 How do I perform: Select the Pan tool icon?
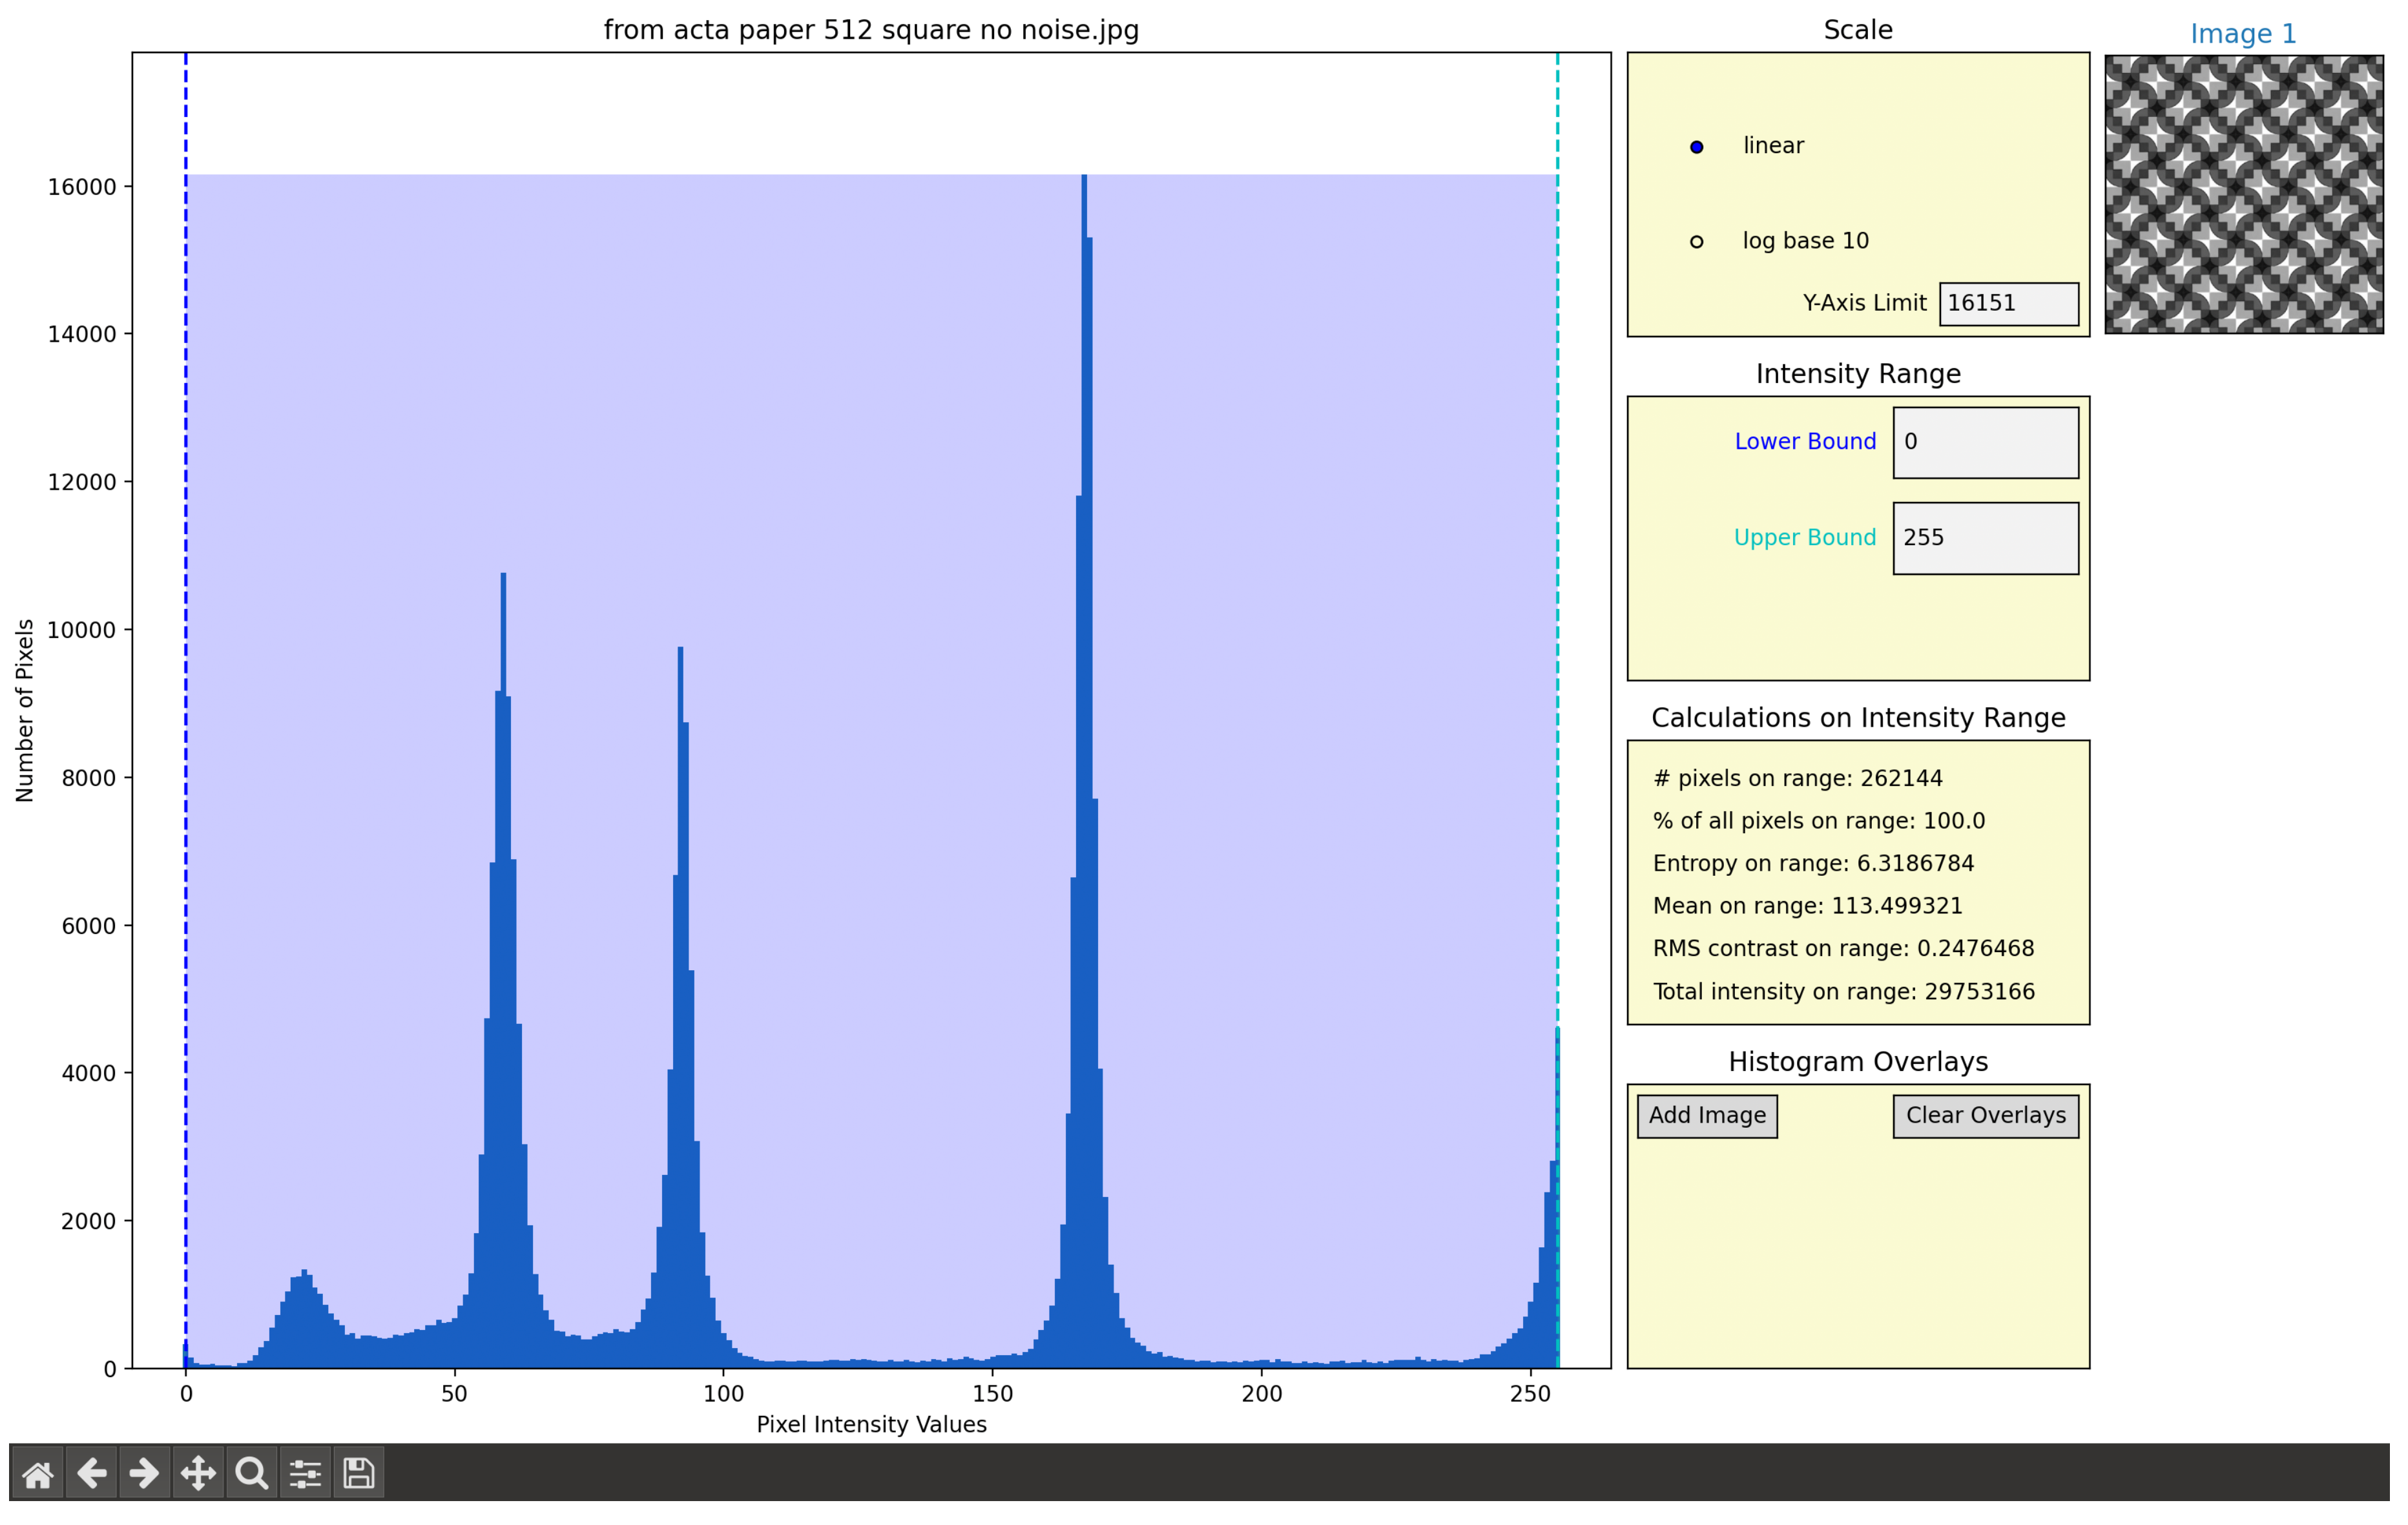(198, 1473)
